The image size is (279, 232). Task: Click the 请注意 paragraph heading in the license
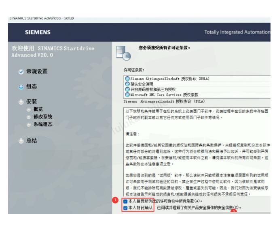coord(132,134)
